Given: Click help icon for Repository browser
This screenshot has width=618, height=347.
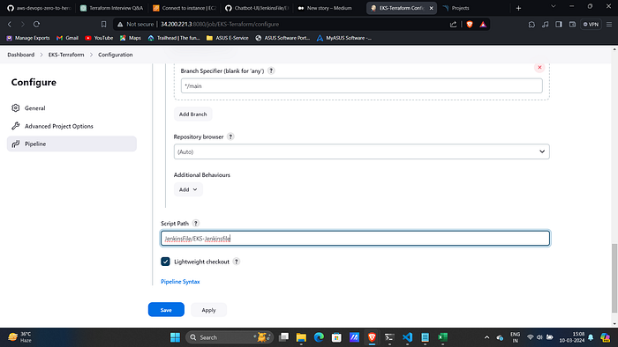Looking at the screenshot, I should coord(230,137).
